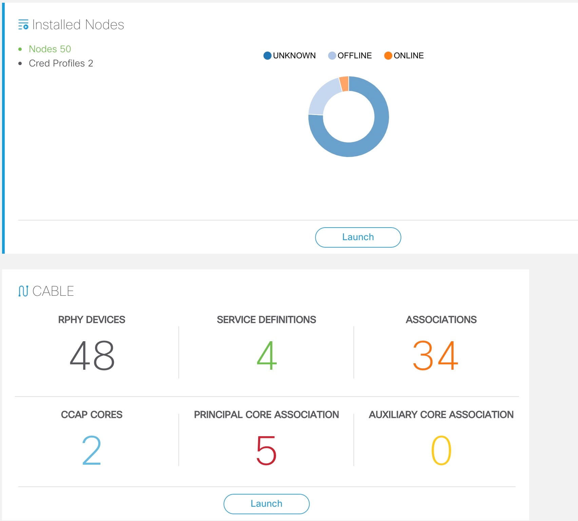The width and height of the screenshot is (578, 521).
Task: Click the PRINCIPAL CORE ASSOCIATION label
Action: click(266, 414)
